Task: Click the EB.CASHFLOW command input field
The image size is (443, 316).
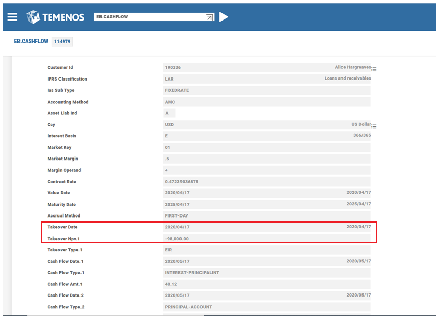Action: coord(149,17)
